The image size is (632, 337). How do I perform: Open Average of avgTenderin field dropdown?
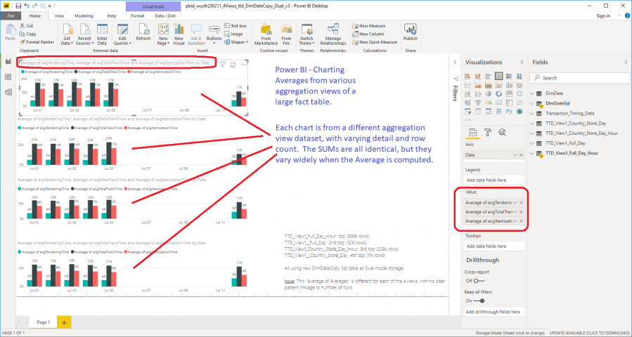(515, 202)
